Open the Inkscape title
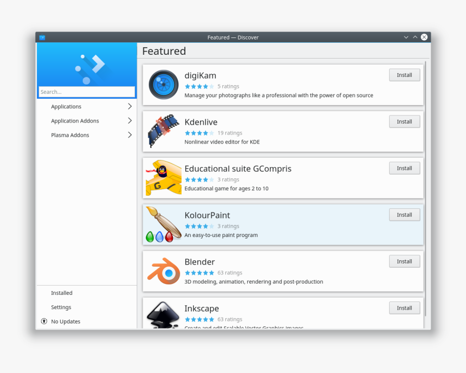This screenshot has height=373, width=466. tap(202, 308)
